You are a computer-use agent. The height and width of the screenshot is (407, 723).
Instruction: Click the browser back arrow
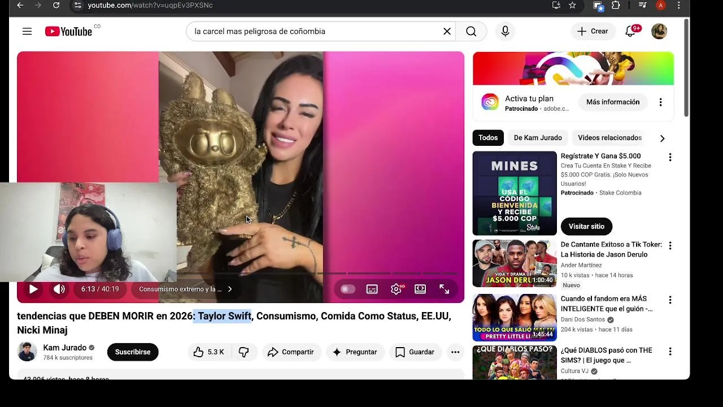20,5
